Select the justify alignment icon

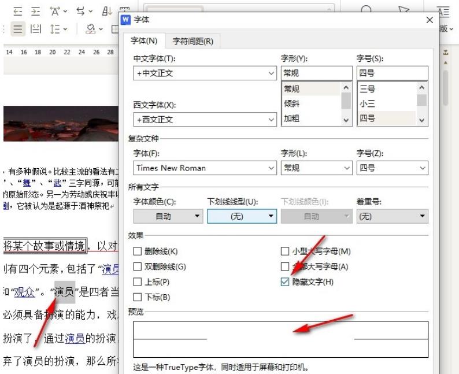[18, 29]
